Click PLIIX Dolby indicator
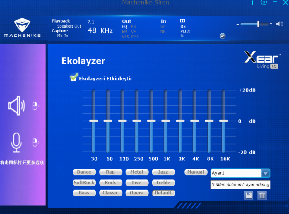This screenshot has width=289, height=214. point(185,31)
